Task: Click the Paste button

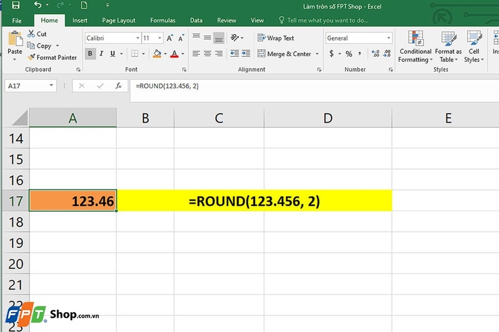Action: pos(15,42)
